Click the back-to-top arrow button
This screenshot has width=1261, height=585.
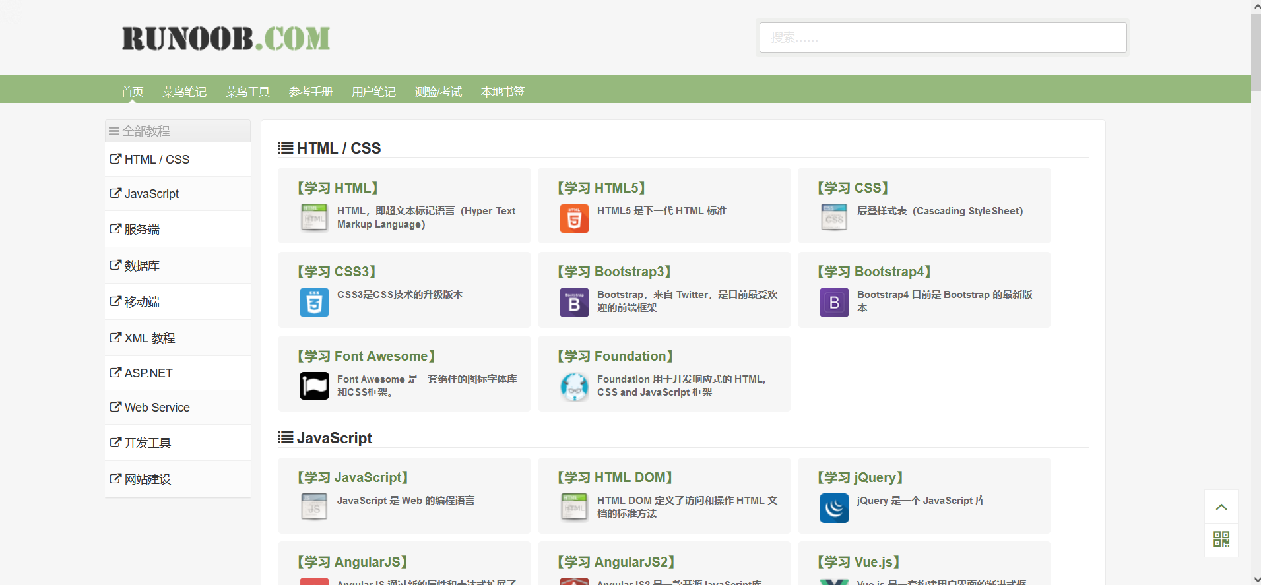1221,507
